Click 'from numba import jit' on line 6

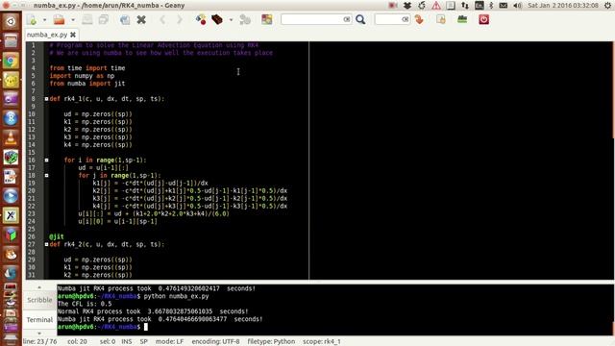pos(87,84)
